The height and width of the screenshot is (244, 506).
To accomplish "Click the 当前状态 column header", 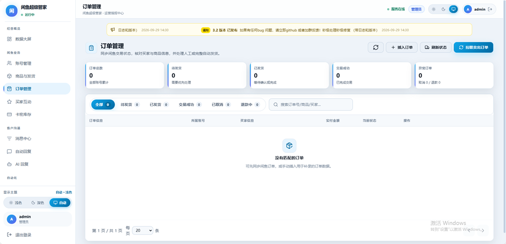I will 369,120.
